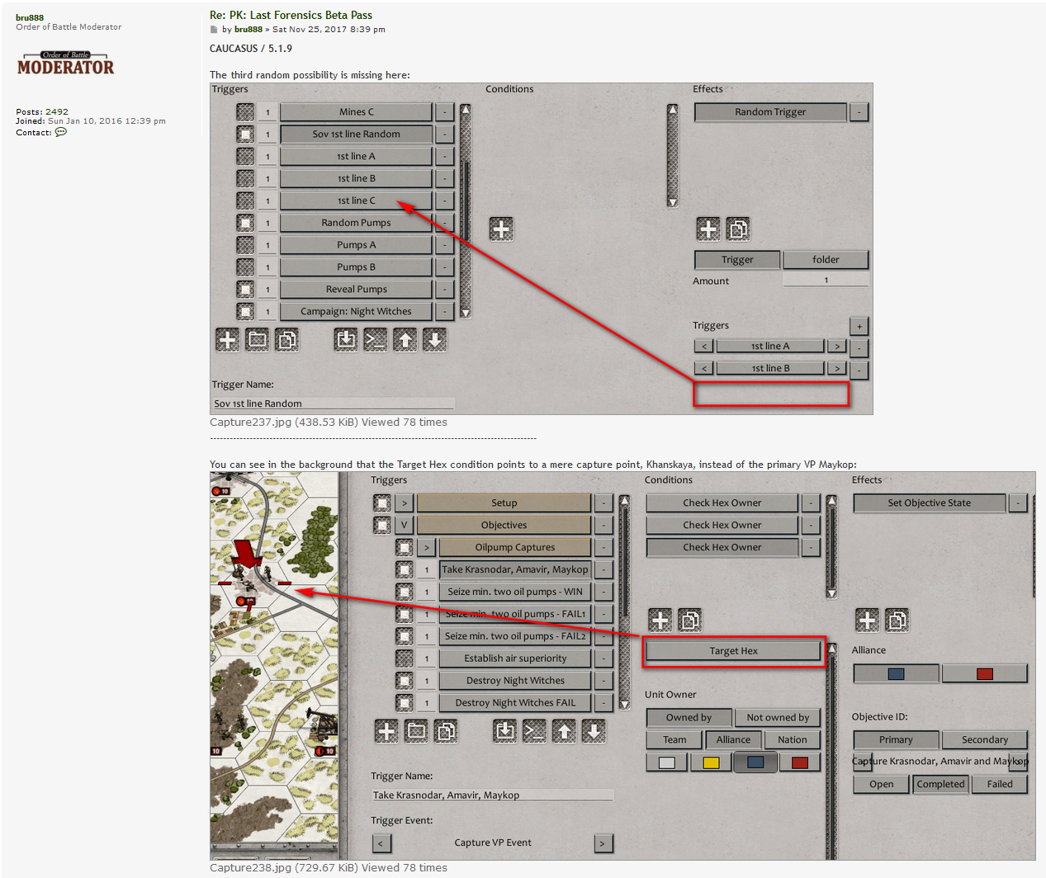Collapse the Objectives trigger folder
The width and height of the screenshot is (1046, 878).
tap(405, 525)
